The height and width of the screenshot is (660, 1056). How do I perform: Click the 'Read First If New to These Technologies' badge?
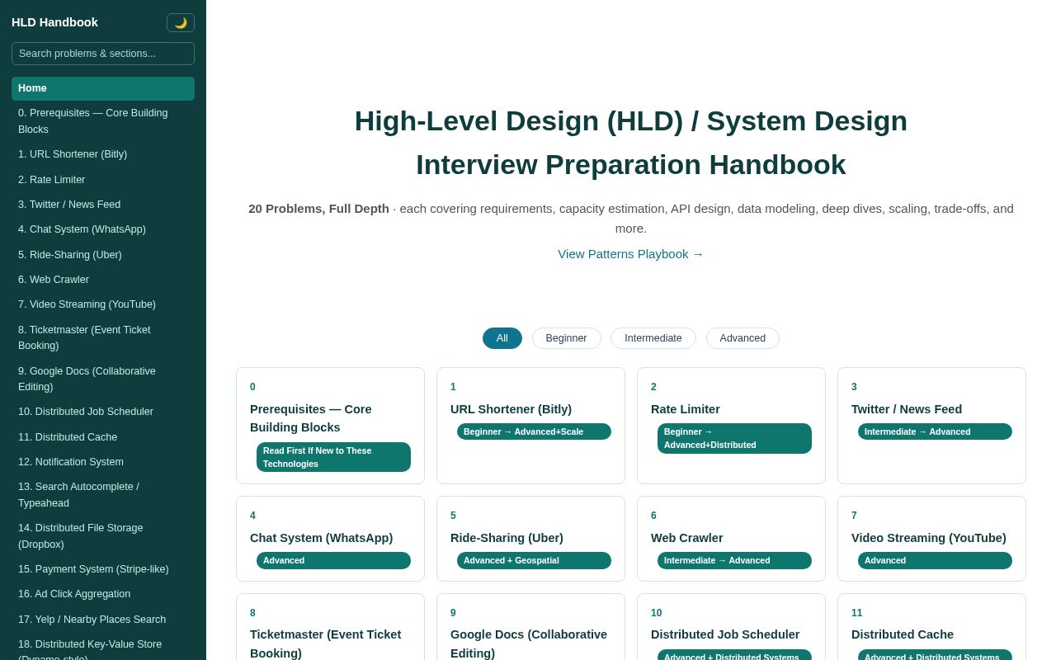[333, 457]
